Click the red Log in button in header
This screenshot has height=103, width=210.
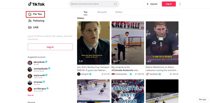[169, 4]
